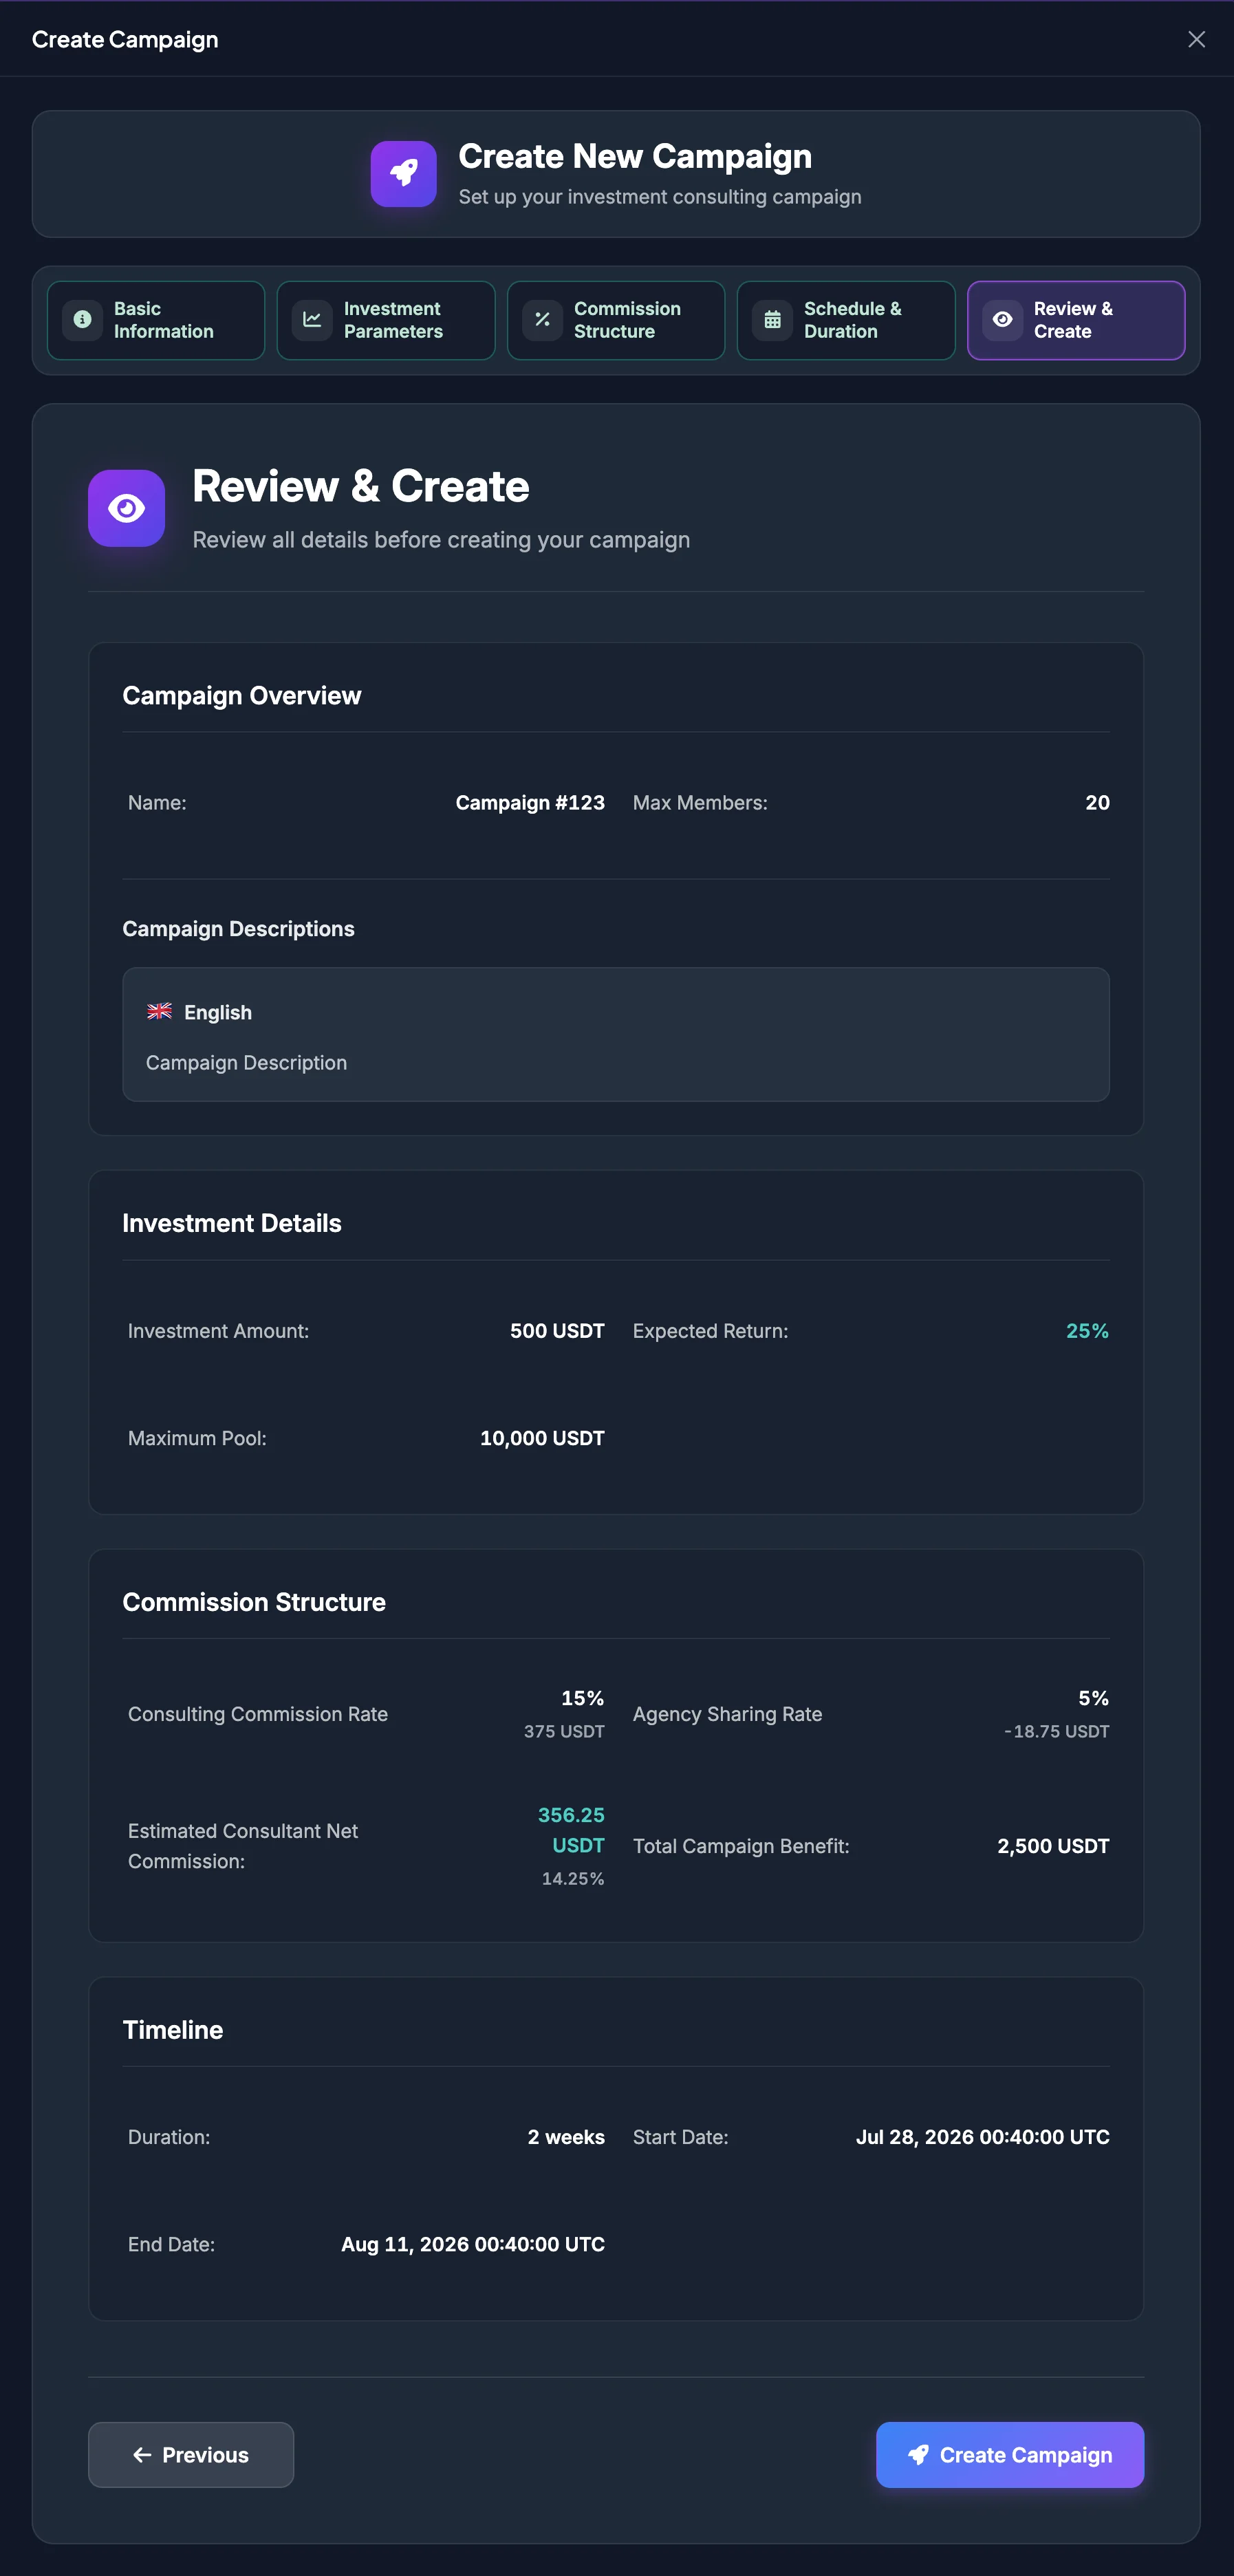Click the info icon in Basic Information step
This screenshot has height=2576, width=1234.
(83, 320)
